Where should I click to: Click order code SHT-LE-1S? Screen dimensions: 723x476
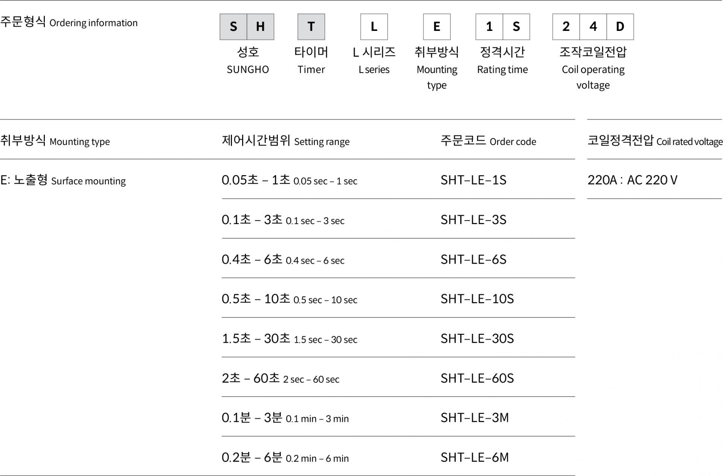point(473,180)
